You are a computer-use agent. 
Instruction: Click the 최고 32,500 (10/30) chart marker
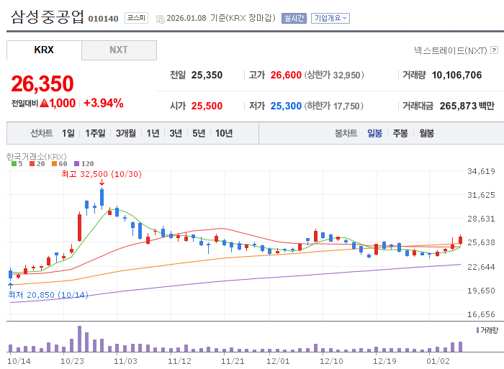(102, 174)
